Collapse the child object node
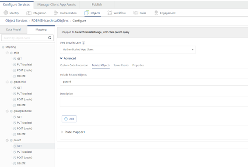The height and width of the screenshot is (167, 248). click(x=7, y=53)
